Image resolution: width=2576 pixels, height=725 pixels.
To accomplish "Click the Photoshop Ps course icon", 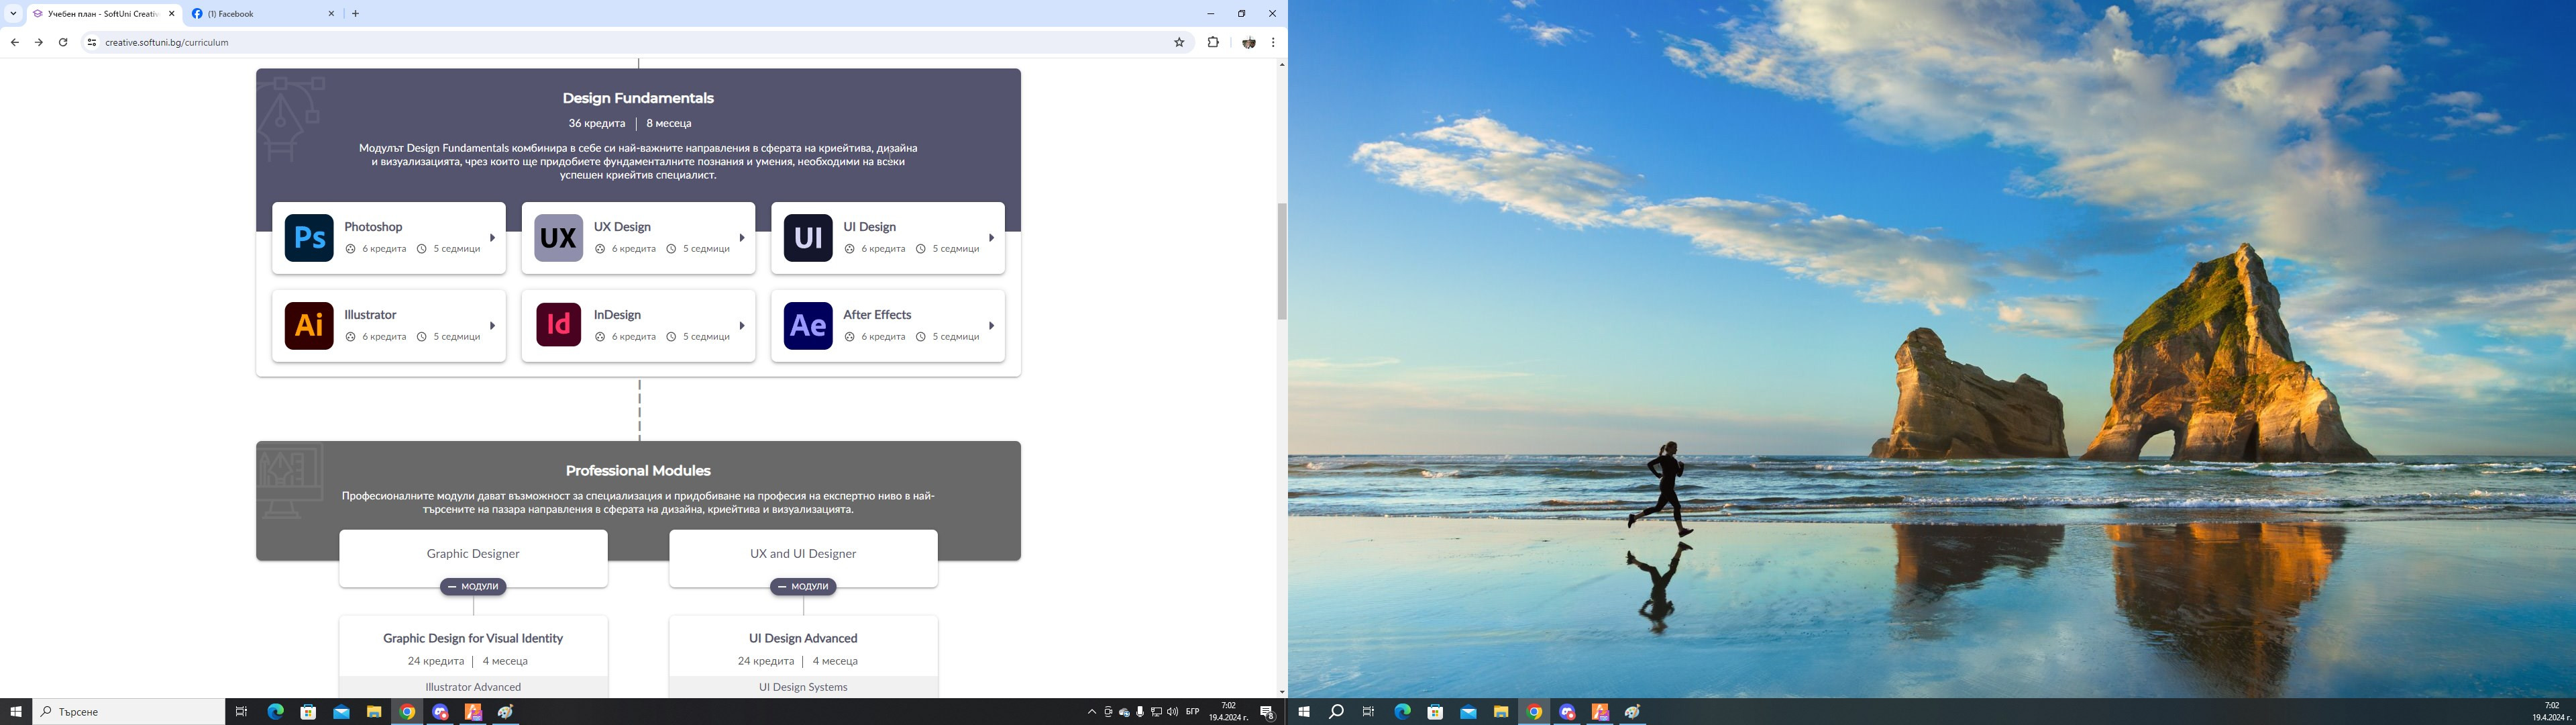I will tap(309, 238).
